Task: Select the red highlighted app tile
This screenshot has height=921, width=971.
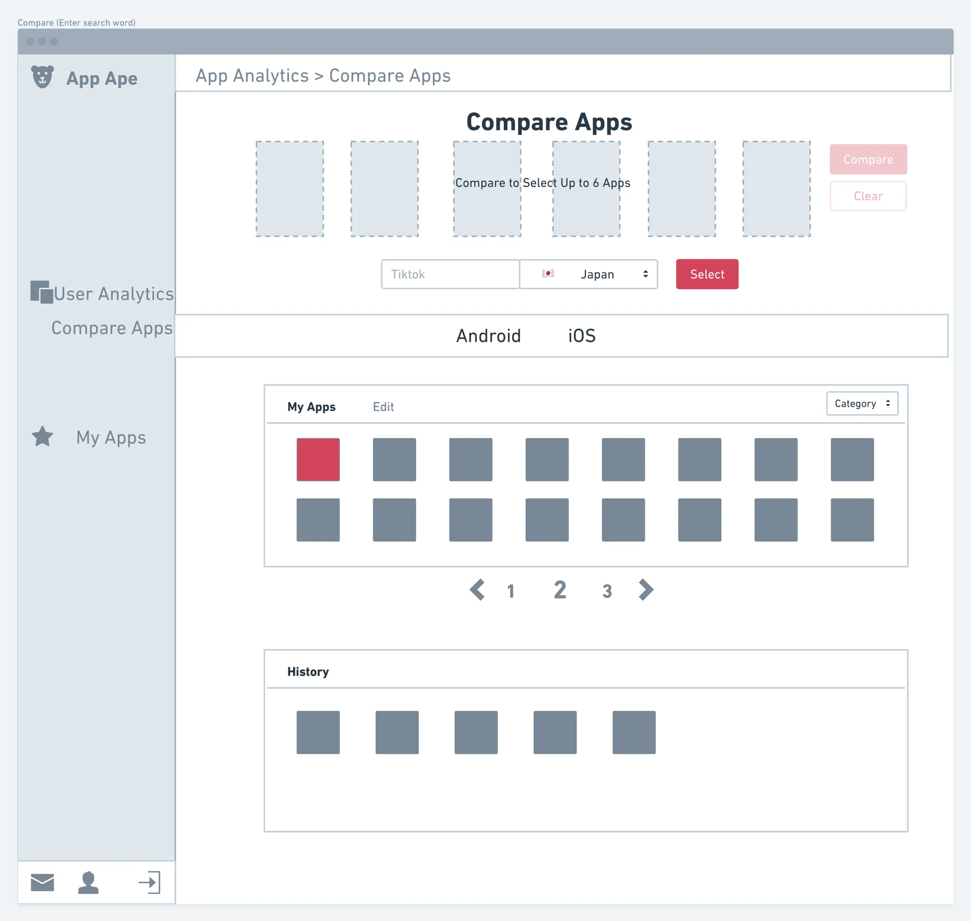Action: click(x=318, y=459)
